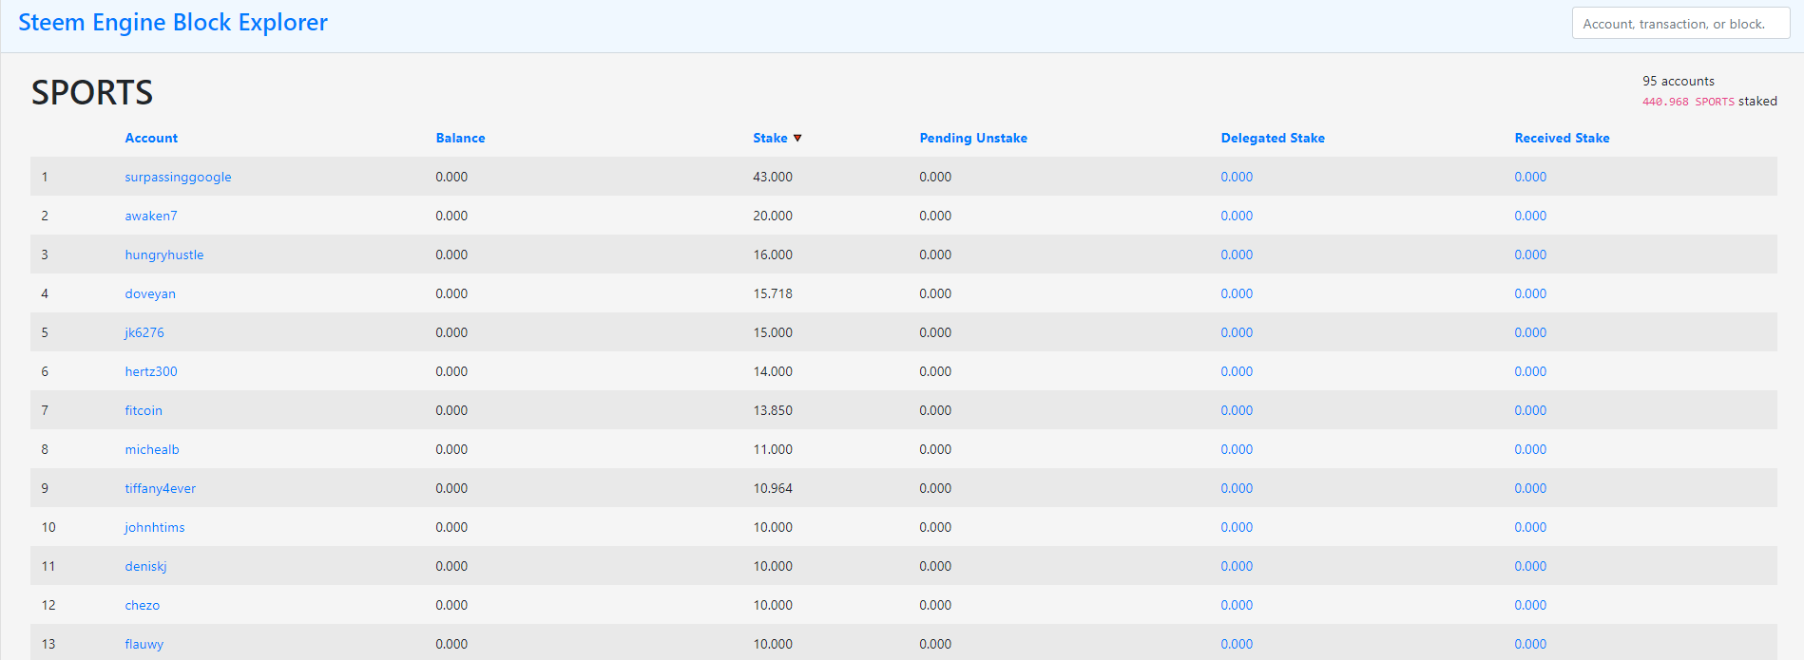Select the 43.000 stake value
1804x660 pixels.
[x=773, y=177]
